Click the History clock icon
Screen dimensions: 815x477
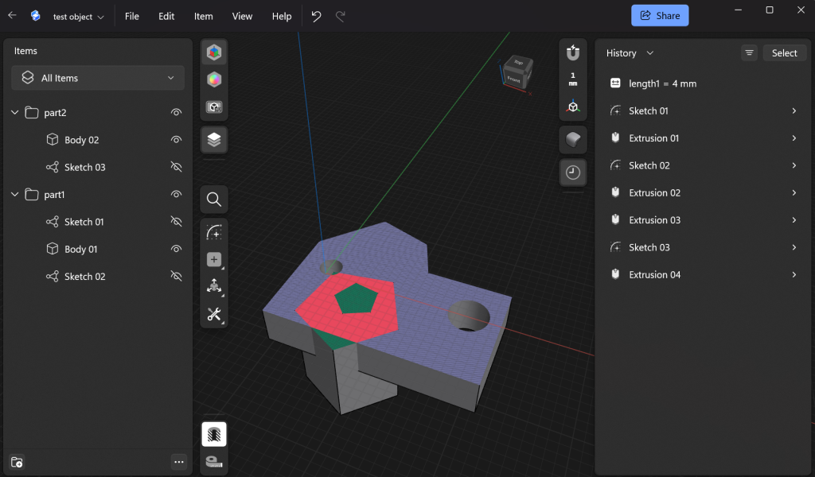coord(572,173)
